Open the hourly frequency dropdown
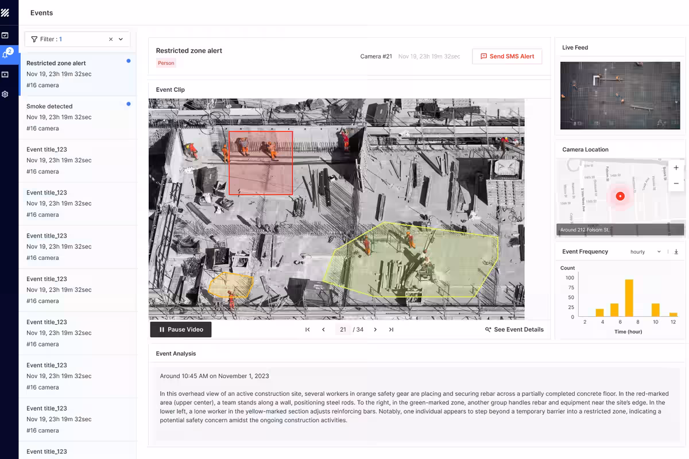The width and height of the screenshot is (689, 459). 645,252
